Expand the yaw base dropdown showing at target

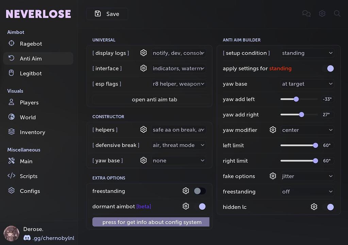(x=307, y=84)
